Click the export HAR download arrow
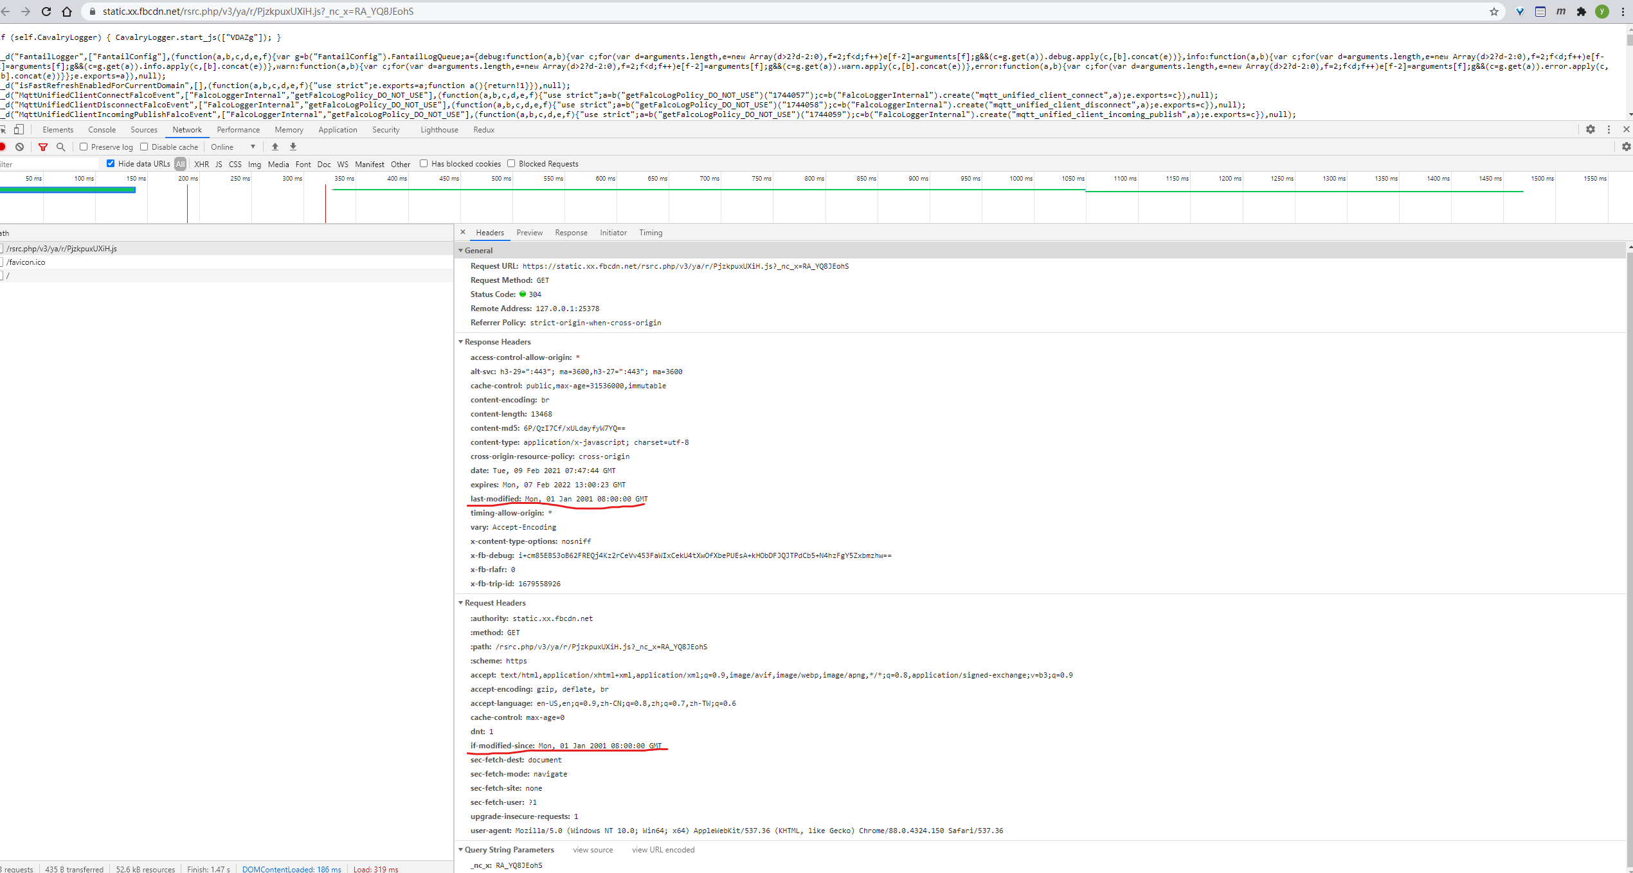Image resolution: width=1633 pixels, height=873 pixels. click(293, 147)
